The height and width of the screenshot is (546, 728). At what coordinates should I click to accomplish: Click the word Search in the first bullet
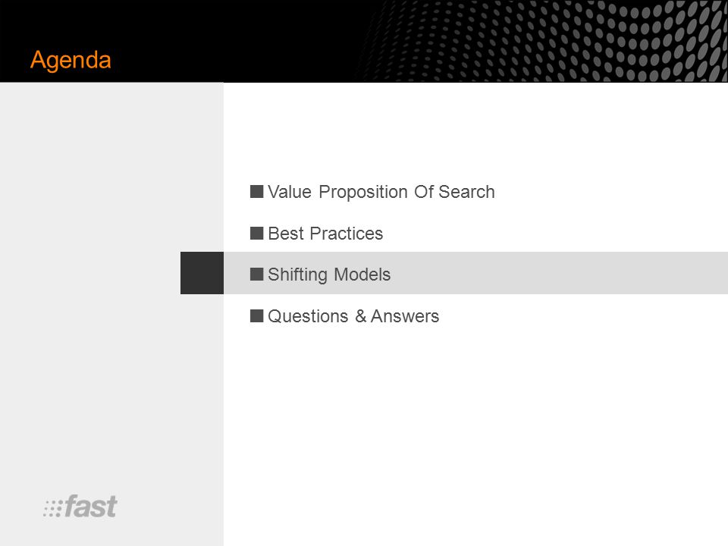point(466,192)
